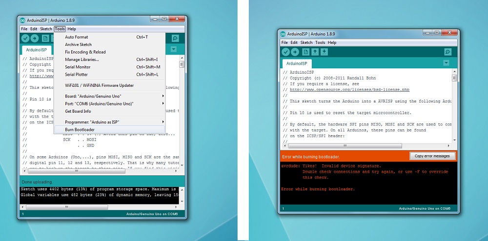
Task: Click Arduino logo in right window title bar
Action: [283, 34]
